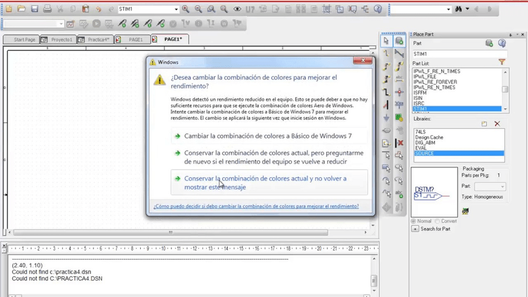Select the pointer tool in the palette

(386, 41)
